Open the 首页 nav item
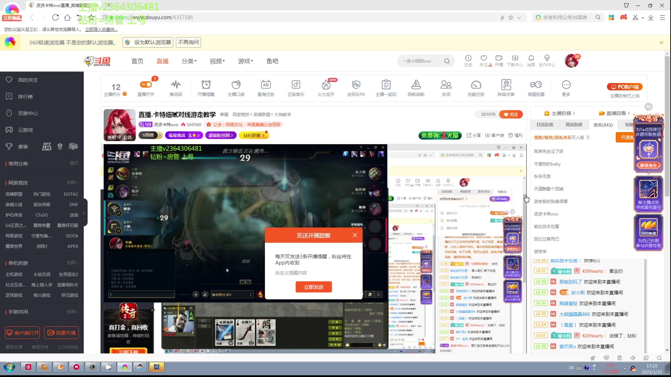The image size is (671, 377). click(x=137, y=61)
